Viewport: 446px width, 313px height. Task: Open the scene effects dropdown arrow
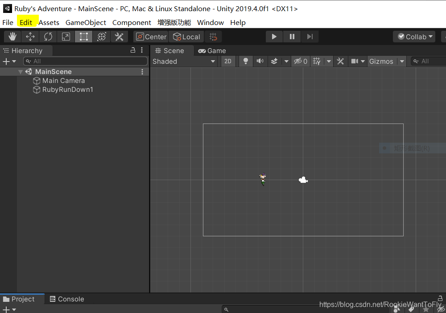click(286, 62)
